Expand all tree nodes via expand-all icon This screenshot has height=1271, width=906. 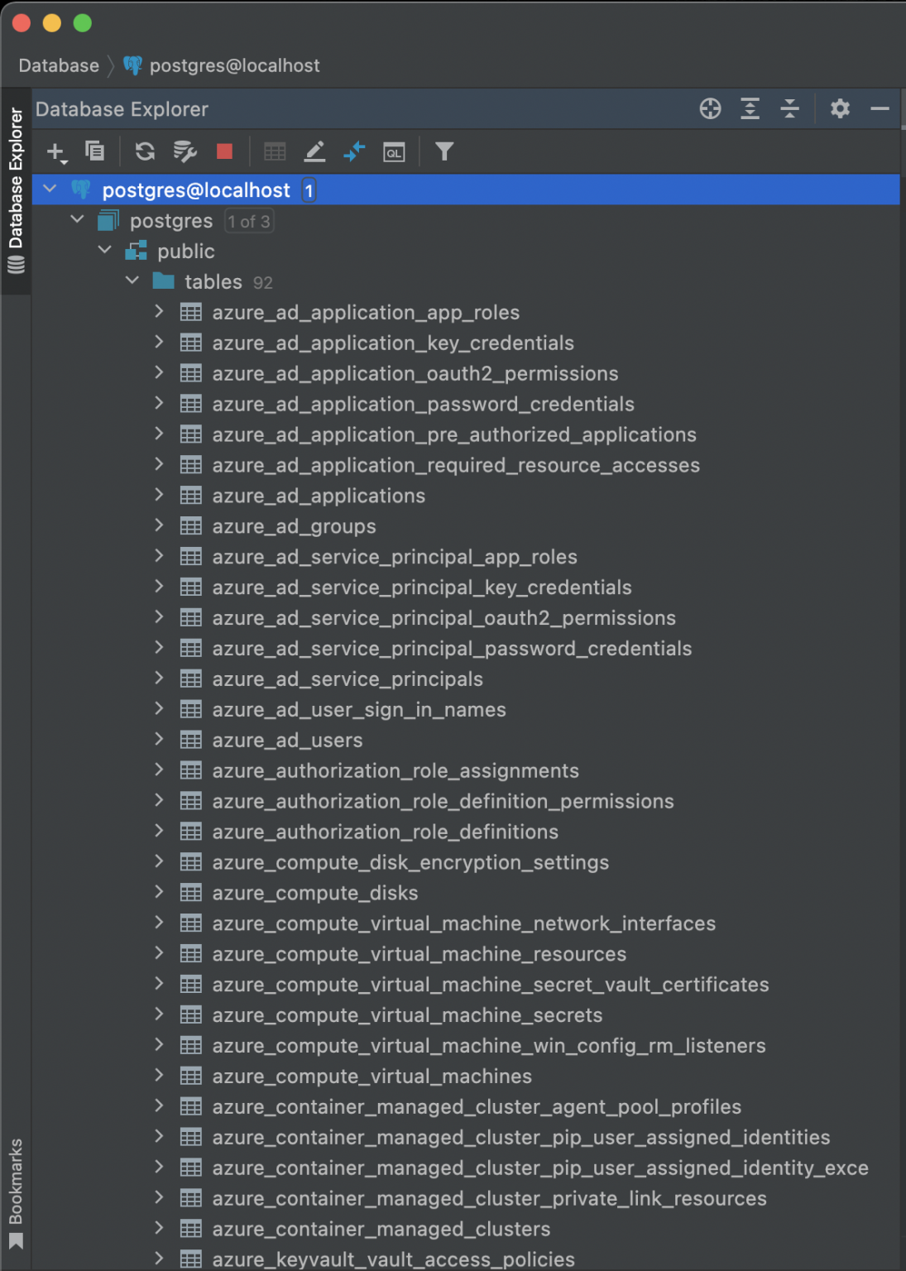(750, 108)
